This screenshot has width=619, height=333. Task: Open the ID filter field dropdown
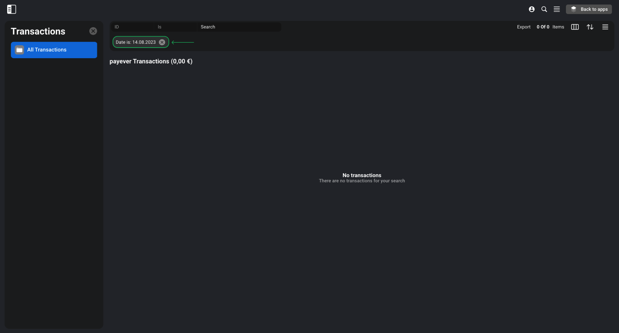(133, 27)
